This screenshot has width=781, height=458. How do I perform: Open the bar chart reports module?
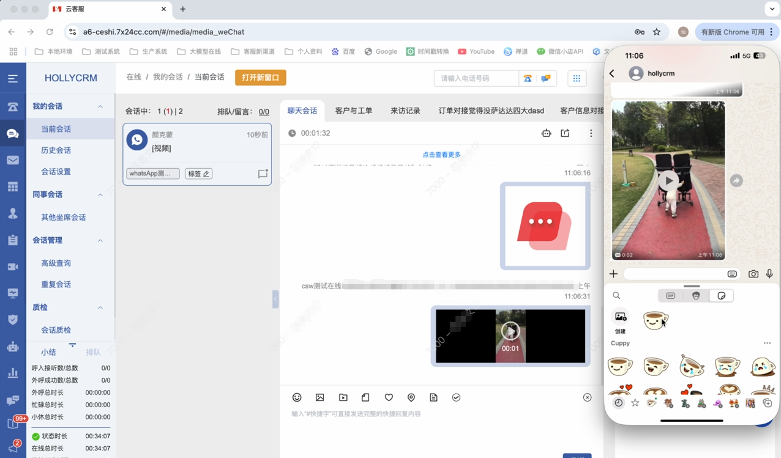coord(13,373)
